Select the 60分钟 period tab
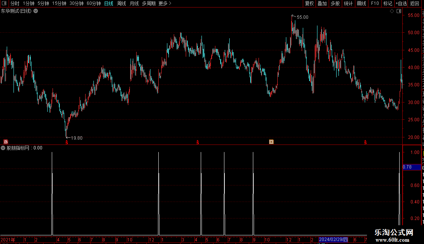This screenshot has width=424, height=244. coord(94,3)
